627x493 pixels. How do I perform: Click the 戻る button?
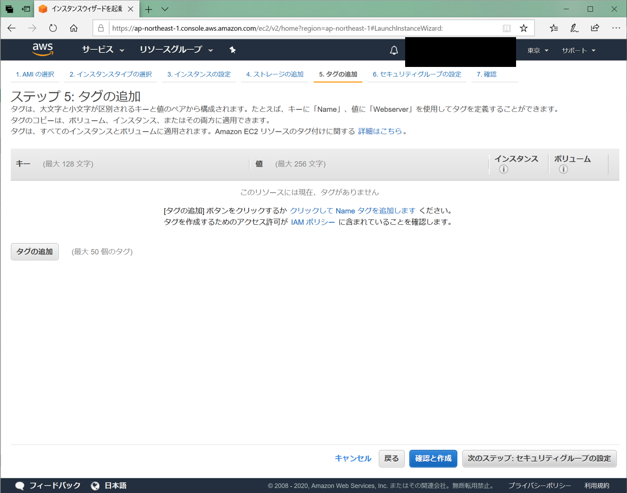(x=391, y=458)
